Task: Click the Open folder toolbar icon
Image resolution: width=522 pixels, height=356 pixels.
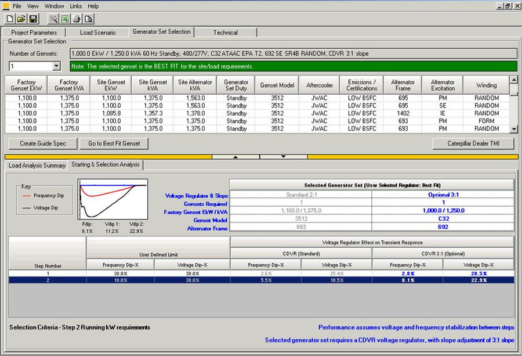Action: click(x=21, y=19)
